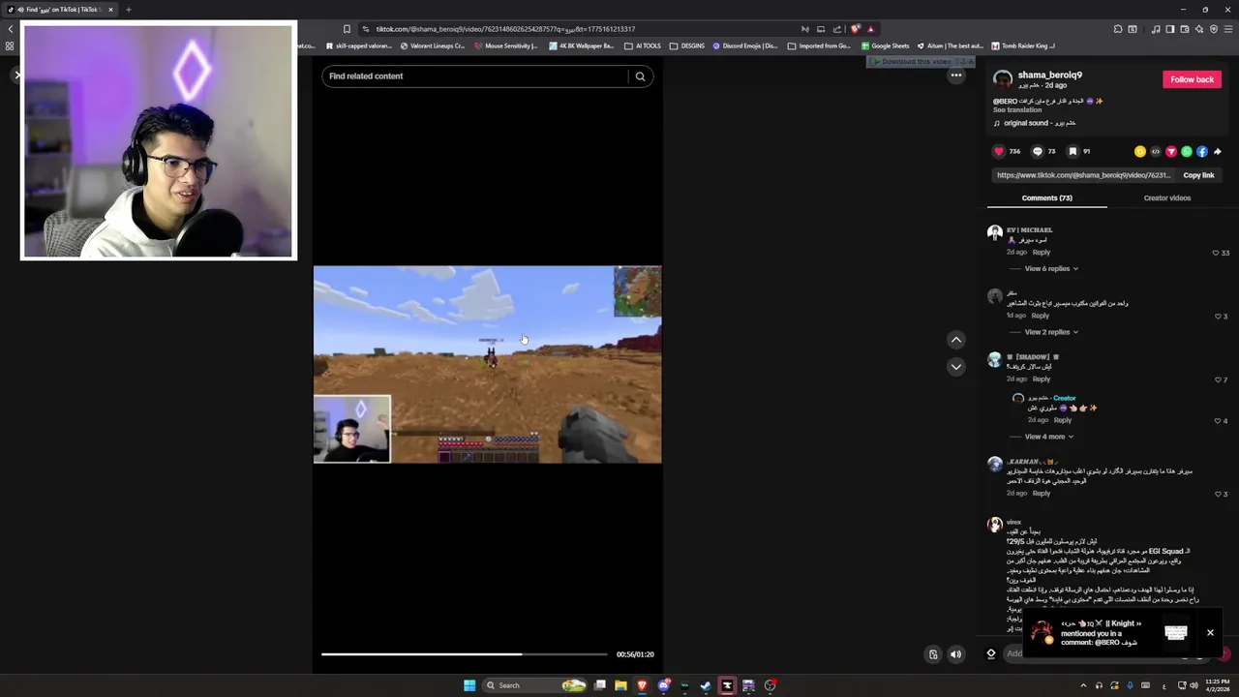The height and width of the screenshot is (697, 1239).
Task: Mute the video volume speaker
Action: point(956,654)
